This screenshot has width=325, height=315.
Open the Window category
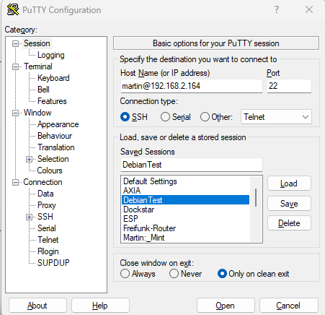[x=37, y=113]
